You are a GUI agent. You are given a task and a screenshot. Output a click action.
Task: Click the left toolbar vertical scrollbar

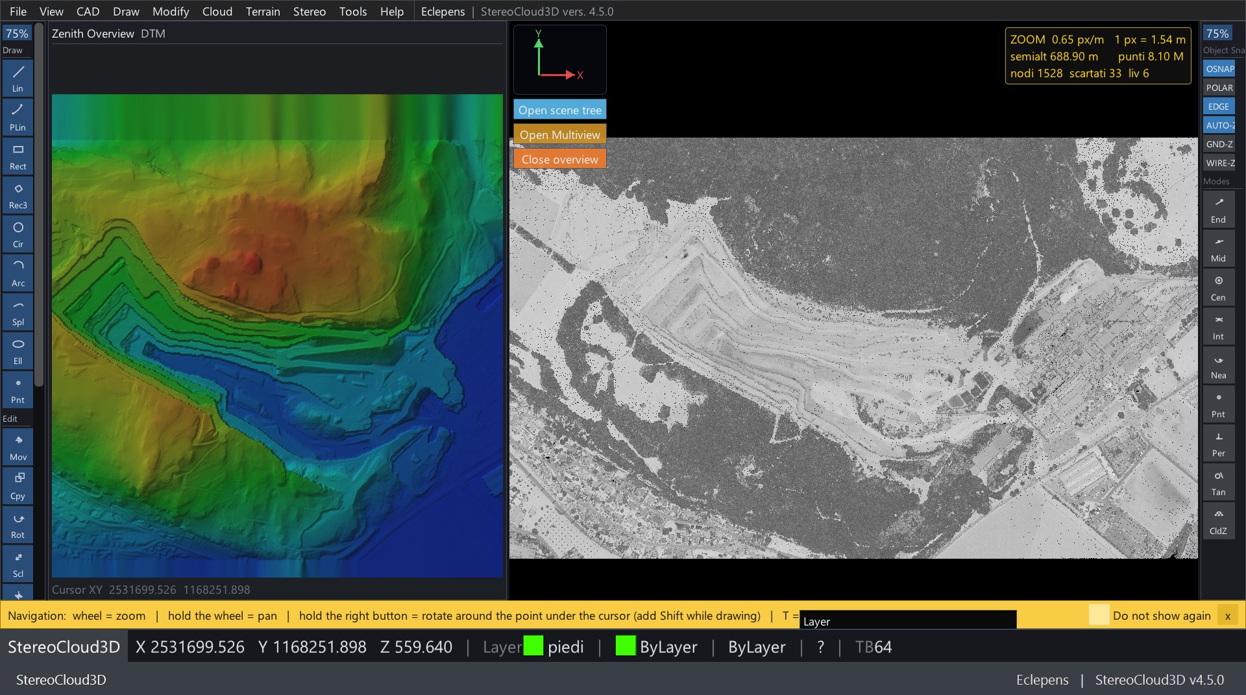click(39, 204)
